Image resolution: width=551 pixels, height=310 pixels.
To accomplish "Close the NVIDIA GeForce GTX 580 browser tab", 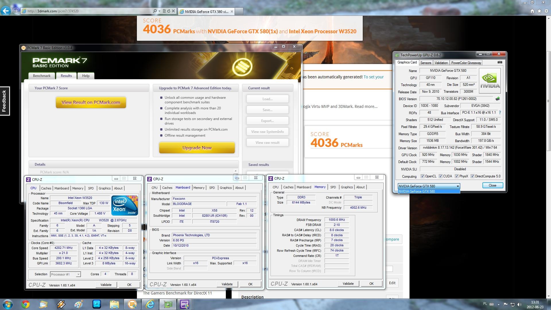I will [x=232, y=11].
